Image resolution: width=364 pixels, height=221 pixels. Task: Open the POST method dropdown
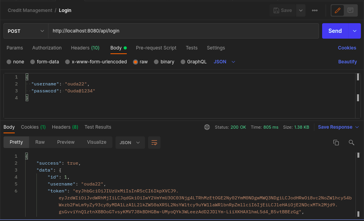(26, 31)
